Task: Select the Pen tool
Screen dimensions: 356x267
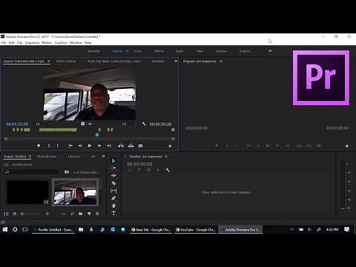Action: (113, 198)
